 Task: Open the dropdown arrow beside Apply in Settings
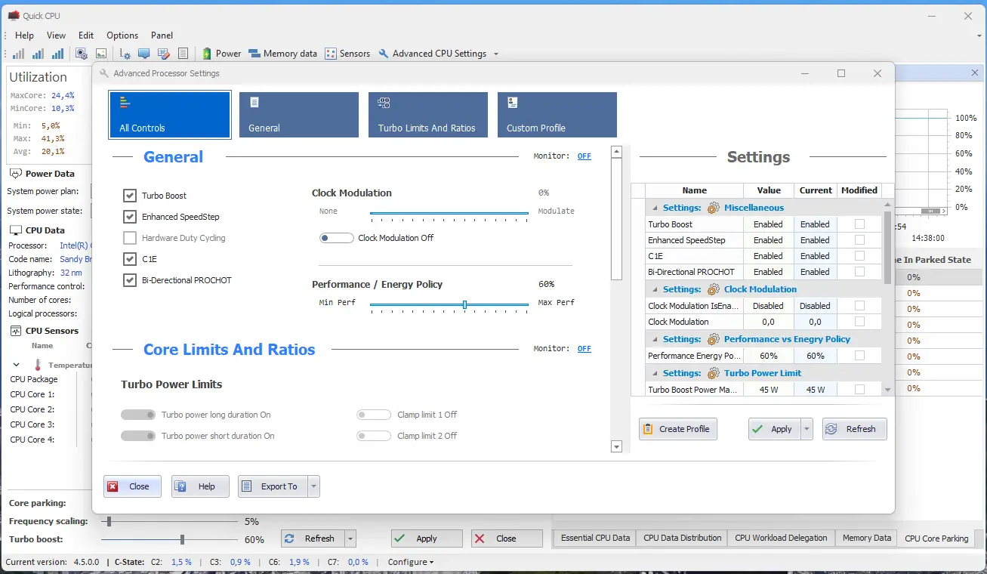click(x=807, y=429)
